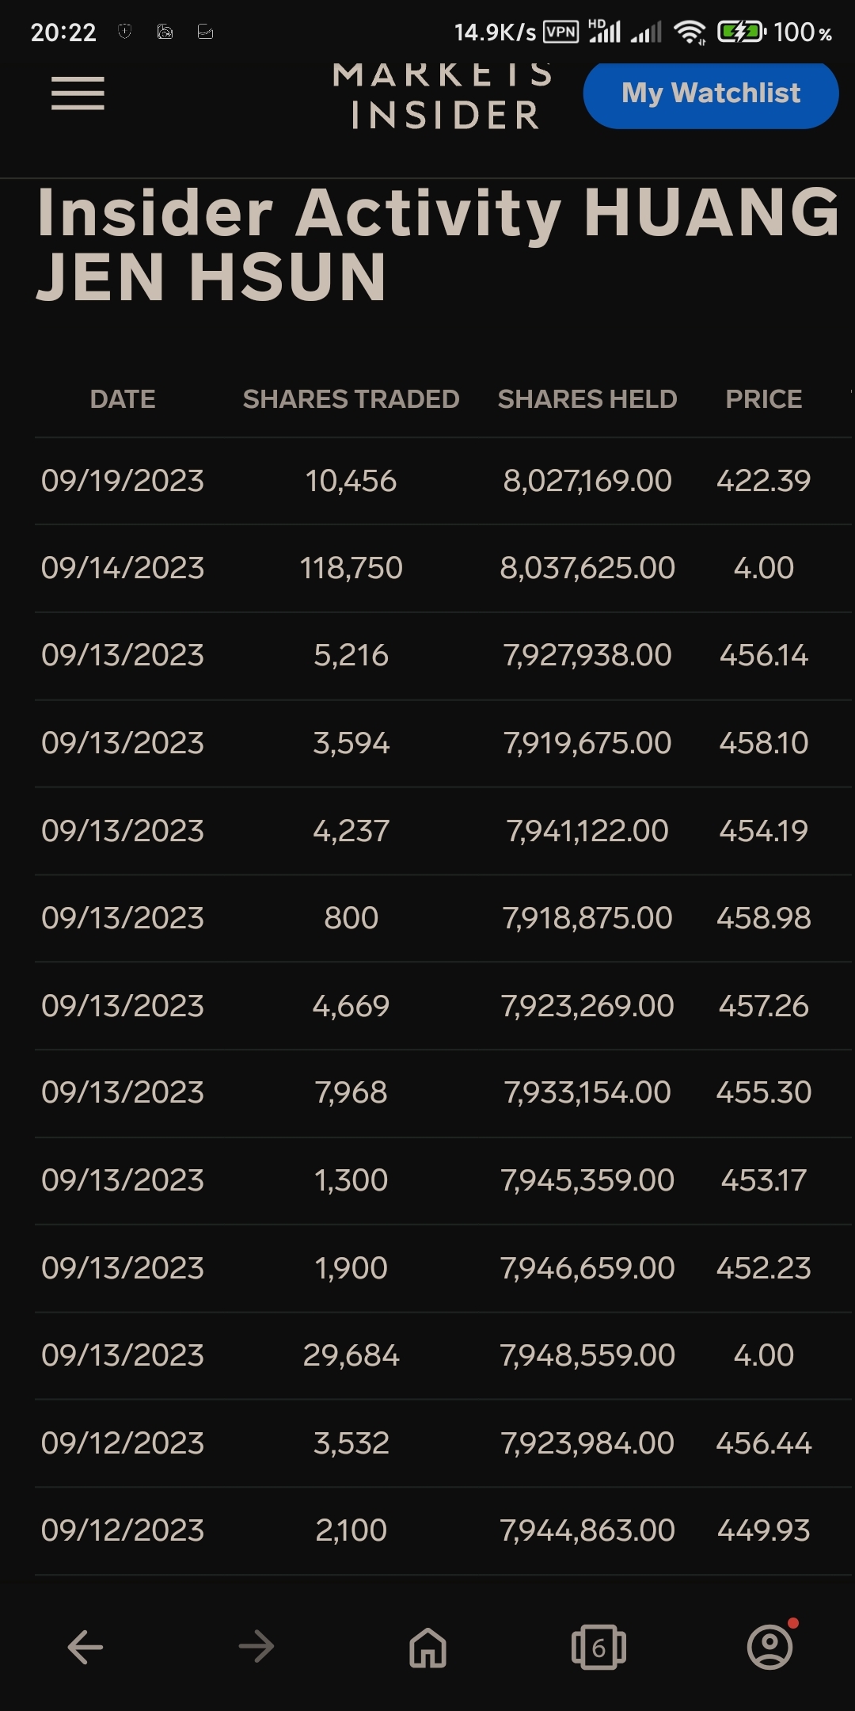Select the 7,944,863.00 shares held value
Viewport: 855px width, 1711px height.
tap(587, 1530)
